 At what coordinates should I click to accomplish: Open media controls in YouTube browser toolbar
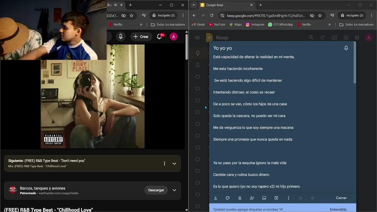click(144, 15)
